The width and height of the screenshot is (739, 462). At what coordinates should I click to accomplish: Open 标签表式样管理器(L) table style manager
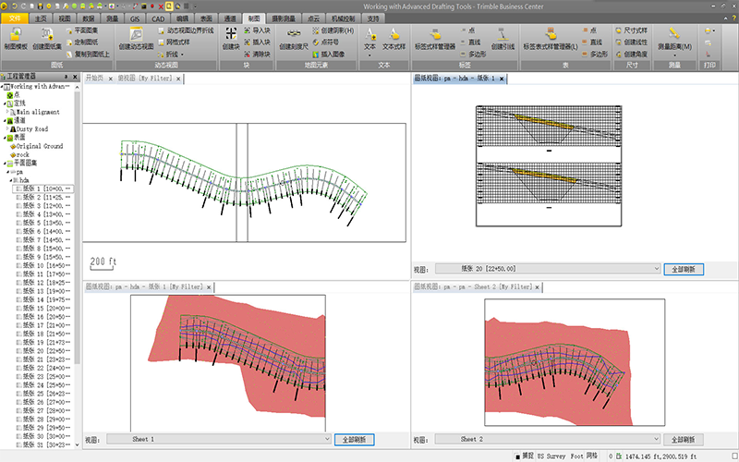(x=551, y=39)
